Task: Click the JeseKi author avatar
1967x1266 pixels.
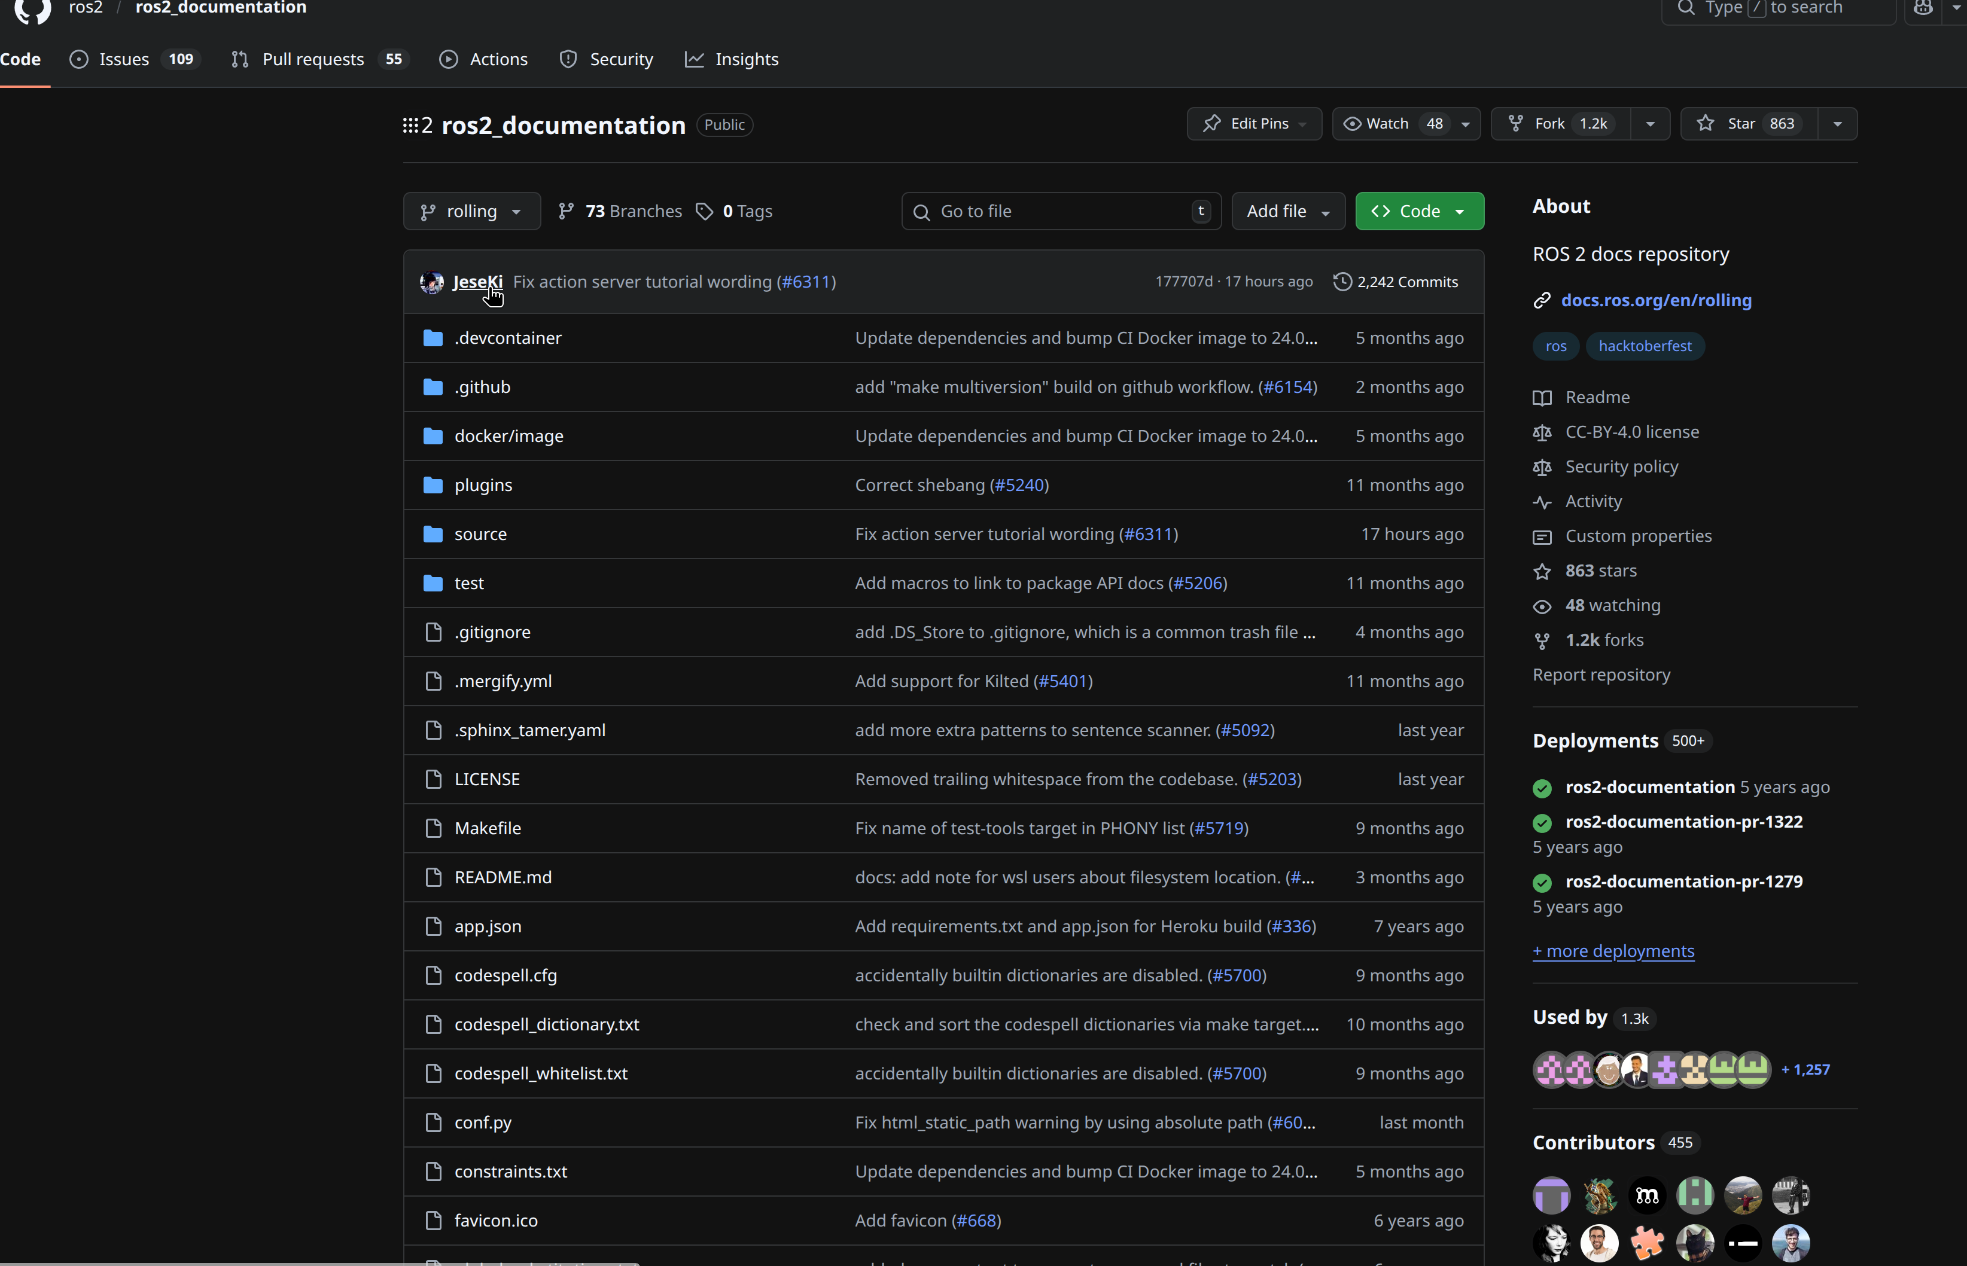Action: pyautogui.click(x=432, y=282)
